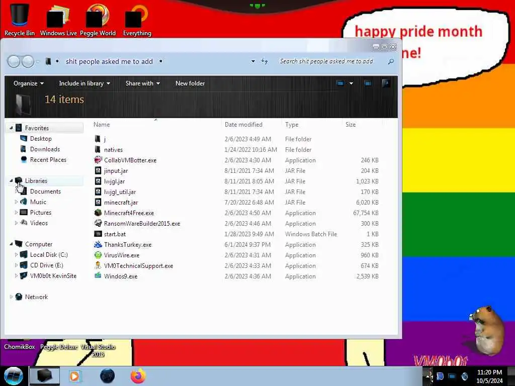This screenshot has height=386, width=515.
Task: Select the start.bat file icon
Action: [x=98, y=234]
